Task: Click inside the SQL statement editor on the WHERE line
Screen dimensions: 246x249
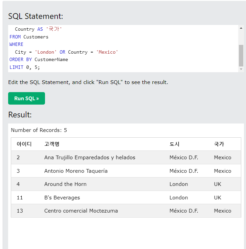Action: [x=16, y=44]
